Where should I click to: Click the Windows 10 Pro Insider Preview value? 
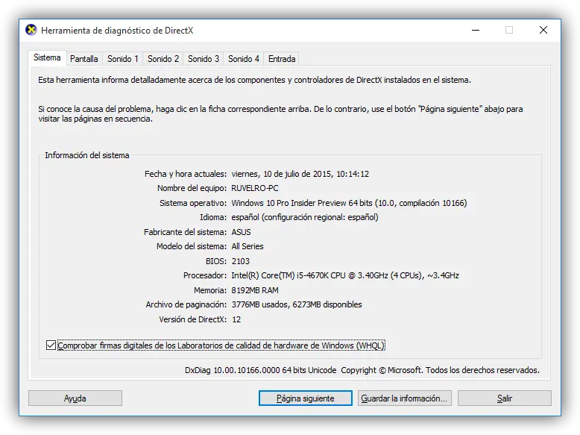point(349,203)
